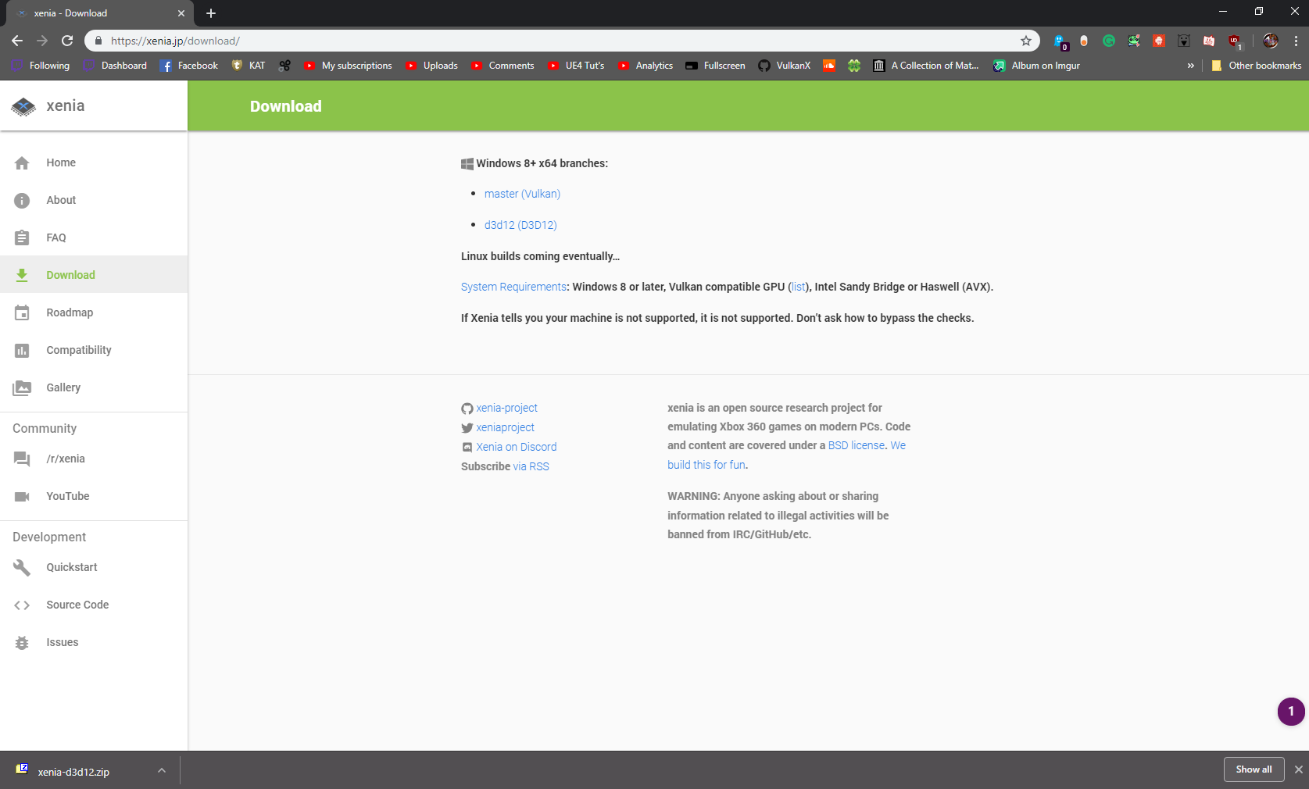
Task: Subscribe via RSS link
Action: coord(531,466)
